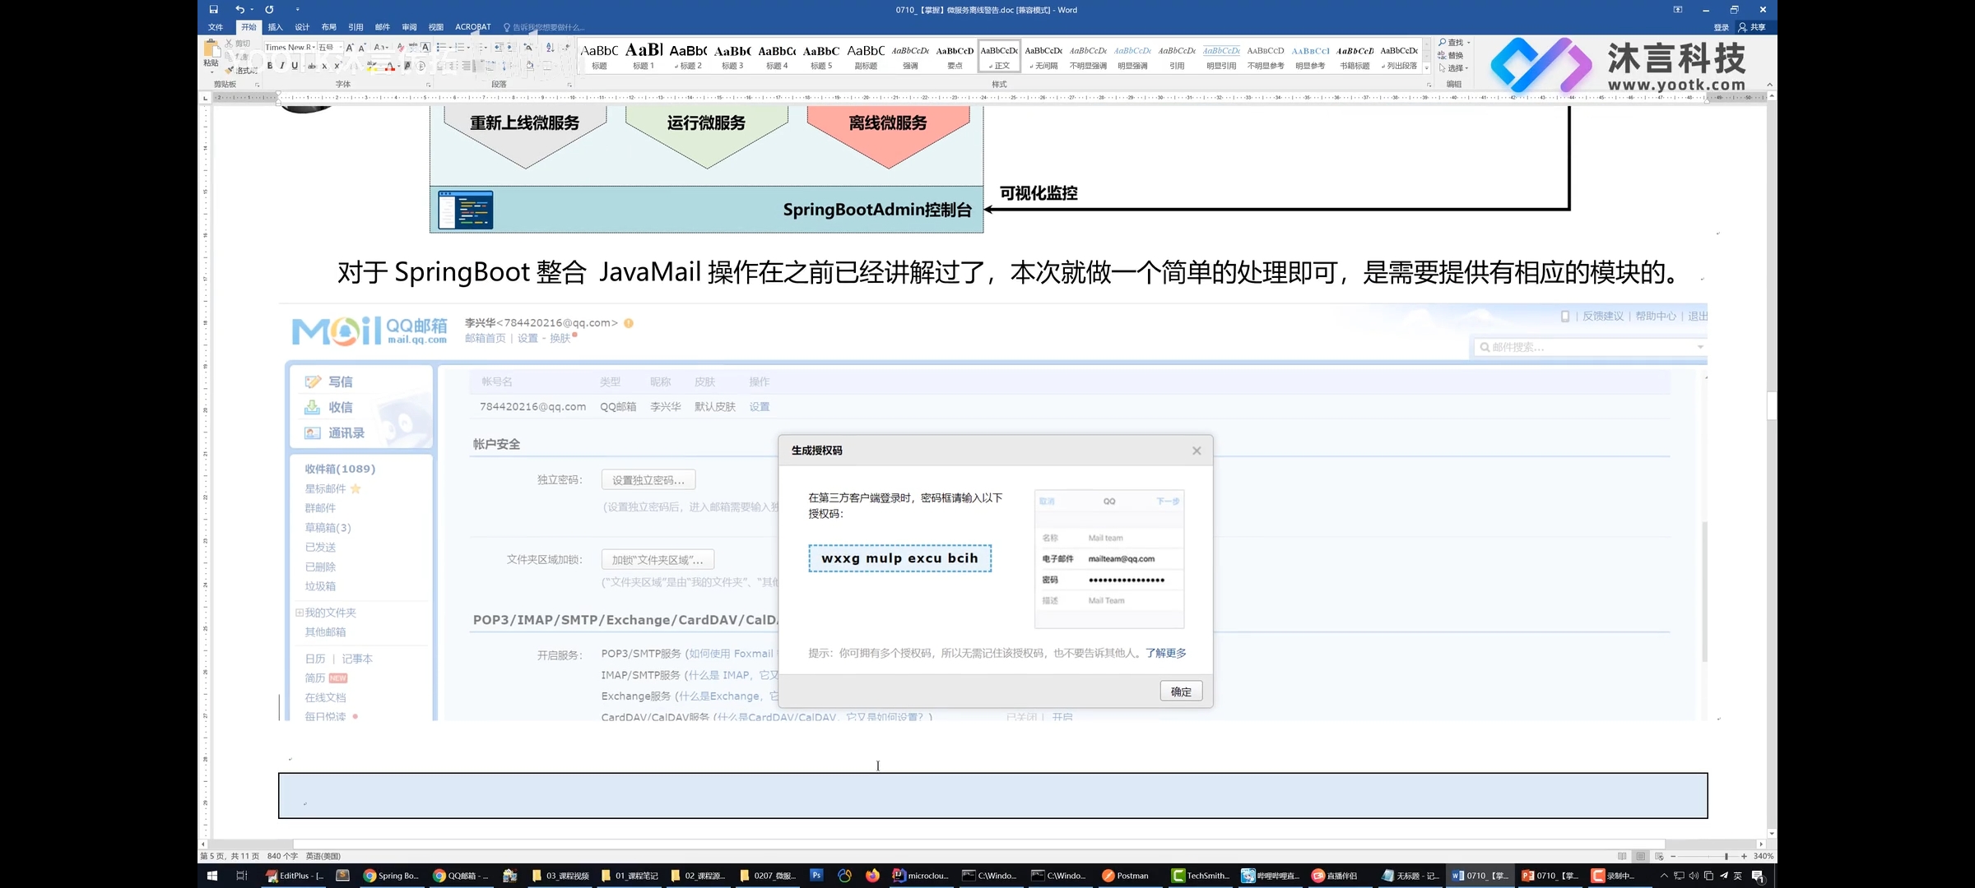
Task: Click the horizontal scrollbar at bottom
Action: 978,844
